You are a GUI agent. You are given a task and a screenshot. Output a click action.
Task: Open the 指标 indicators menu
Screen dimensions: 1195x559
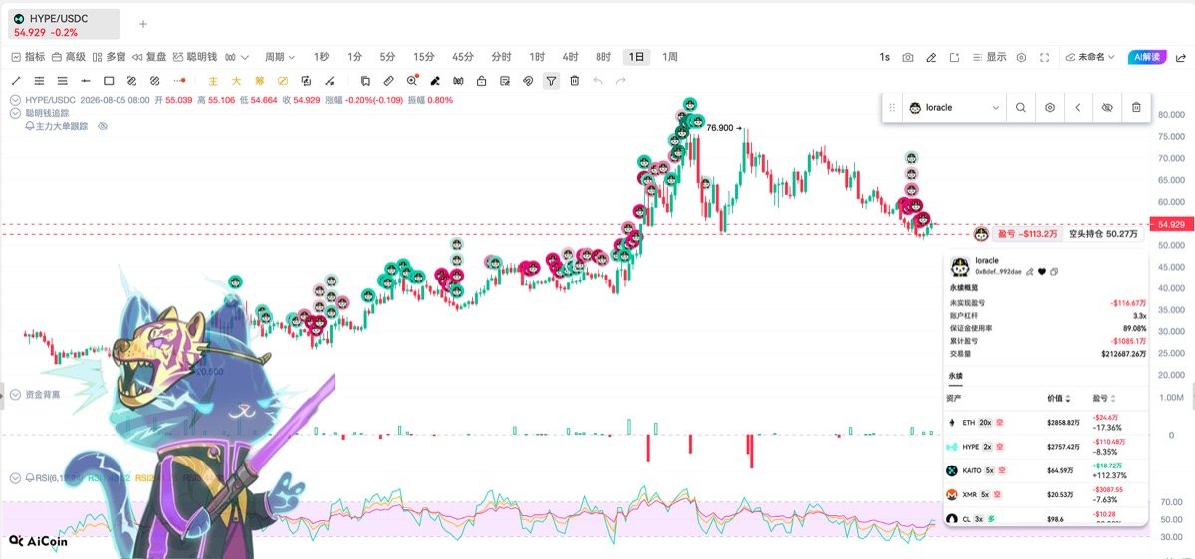tap(29, 57)
